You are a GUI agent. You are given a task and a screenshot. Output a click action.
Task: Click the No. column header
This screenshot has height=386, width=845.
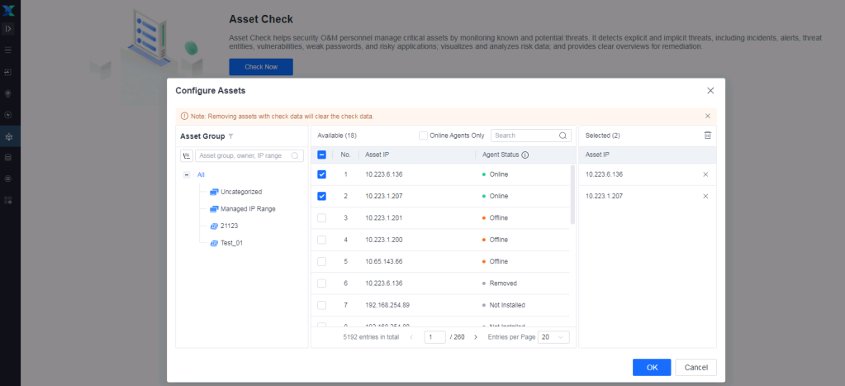345,155
